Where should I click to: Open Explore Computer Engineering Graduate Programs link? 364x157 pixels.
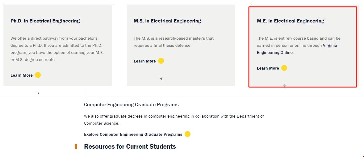click(x=133, y=135)
